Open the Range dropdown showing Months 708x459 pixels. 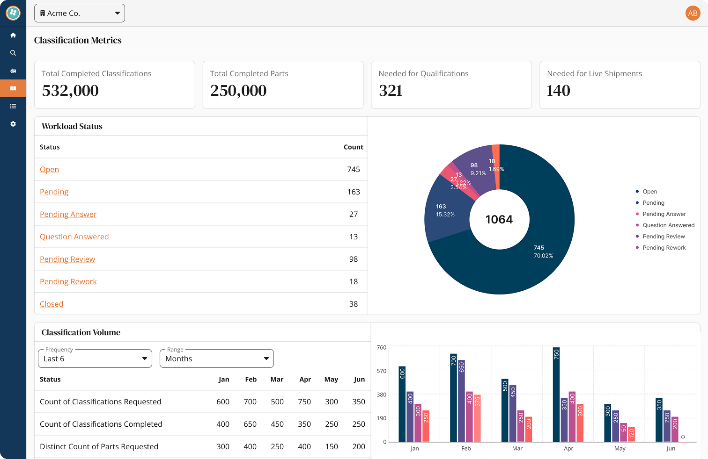(x=217, y=359)
